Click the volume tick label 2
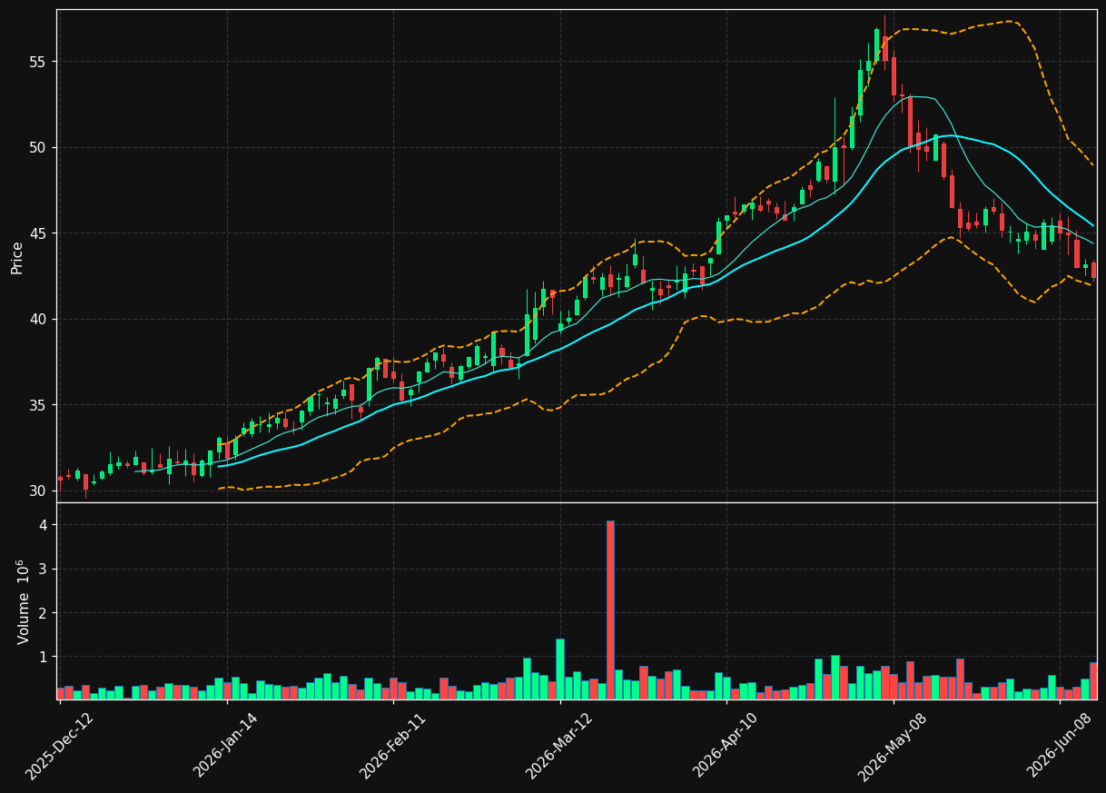This screenshot has width=1106, height=793. pyautogui.click(x=43, y=612)
